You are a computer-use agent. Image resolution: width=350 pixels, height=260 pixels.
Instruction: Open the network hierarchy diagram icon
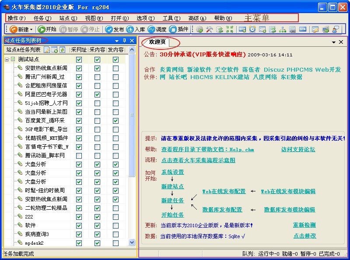click(x=282, y=29)
